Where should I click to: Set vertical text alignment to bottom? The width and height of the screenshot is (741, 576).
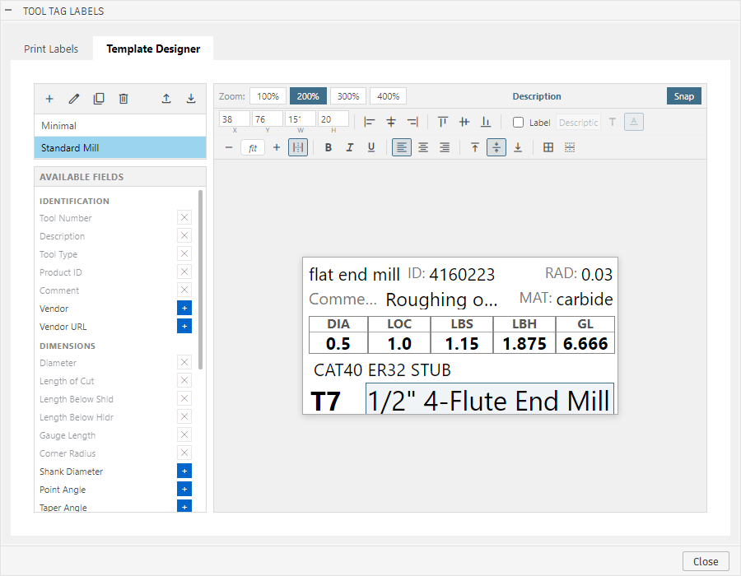(518, 147)
